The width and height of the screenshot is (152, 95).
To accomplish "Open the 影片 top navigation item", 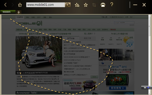I will 39,17.
